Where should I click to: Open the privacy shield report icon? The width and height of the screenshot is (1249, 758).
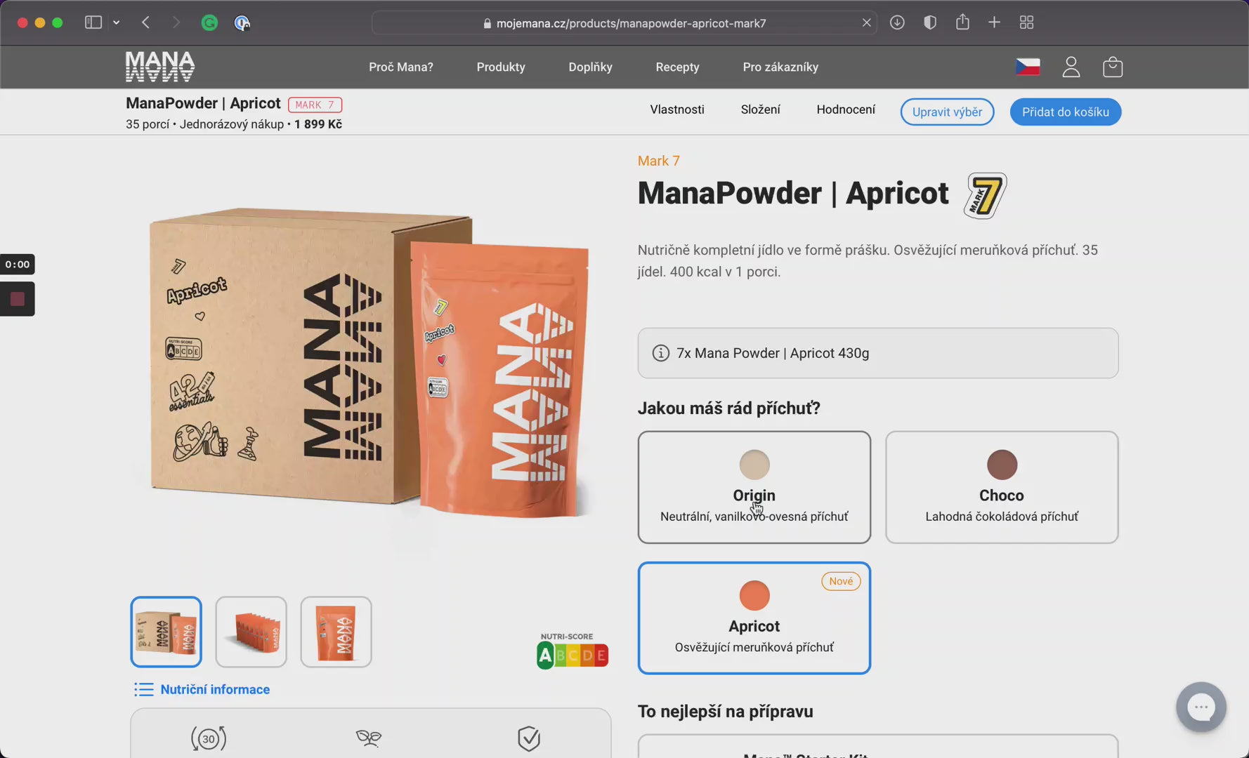pyautogui.click(x=930, y=22)
